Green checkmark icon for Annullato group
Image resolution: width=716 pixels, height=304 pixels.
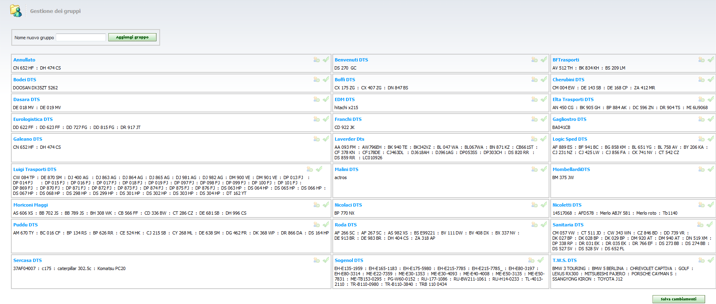pyautogui.click(x=326, y=59)
